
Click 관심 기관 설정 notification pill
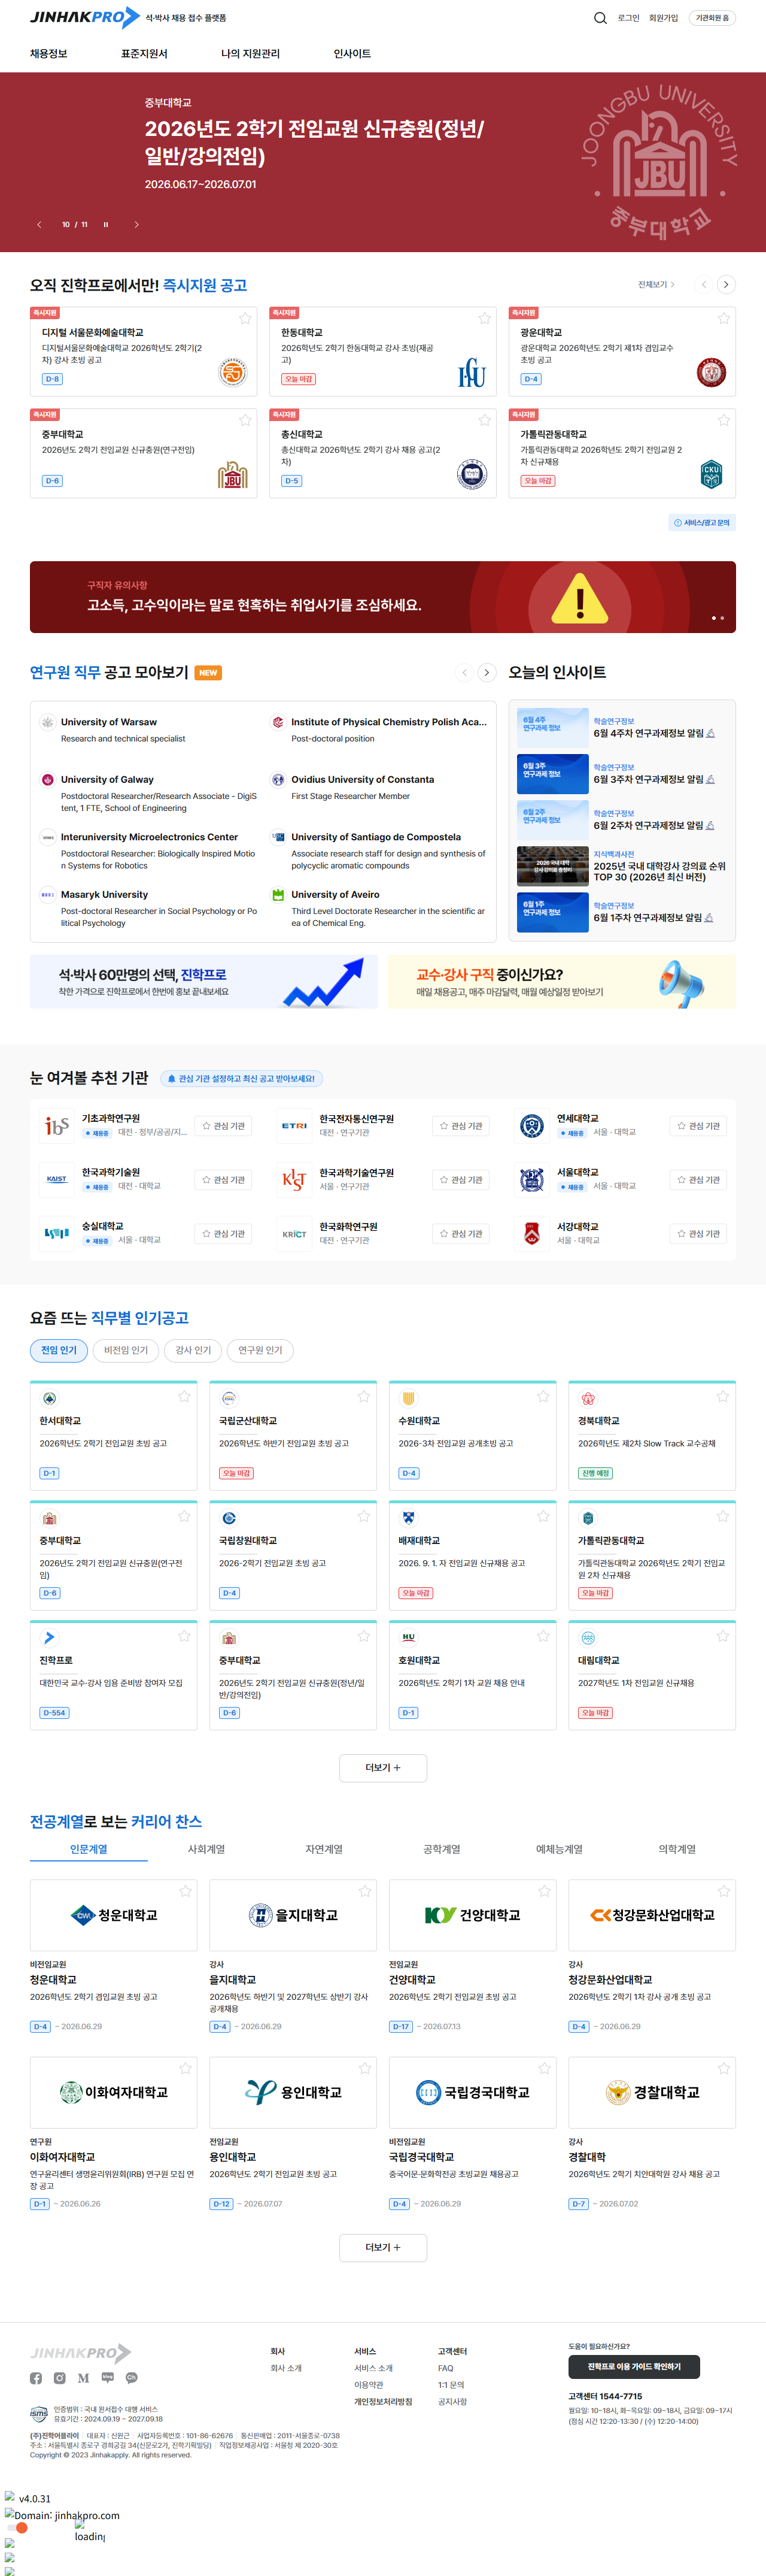241,1079
